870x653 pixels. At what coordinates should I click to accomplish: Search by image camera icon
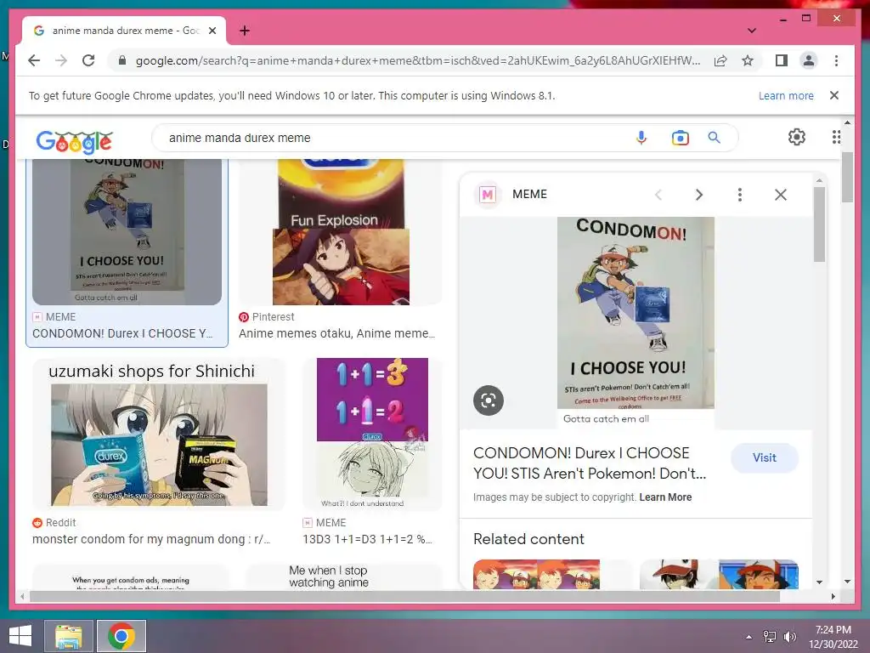coord(680,137)
